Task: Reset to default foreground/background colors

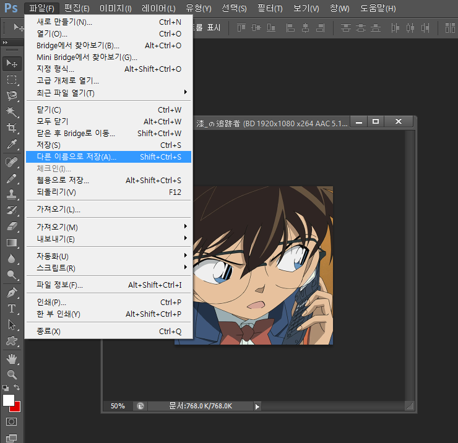Action: pyautogui.click(x=6, y=388)
